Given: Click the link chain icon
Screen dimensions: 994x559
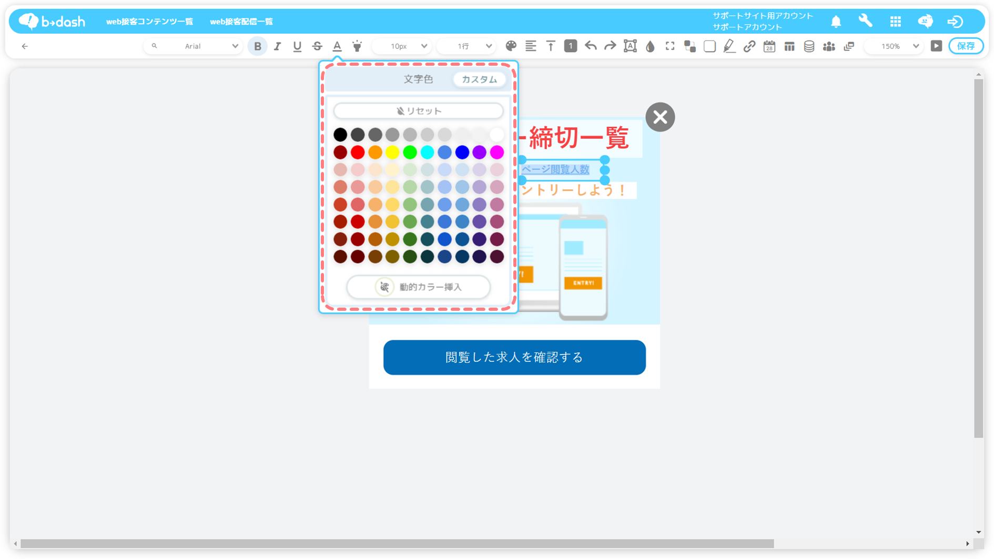Looking at the screenshot, I should tap(749, 46).
